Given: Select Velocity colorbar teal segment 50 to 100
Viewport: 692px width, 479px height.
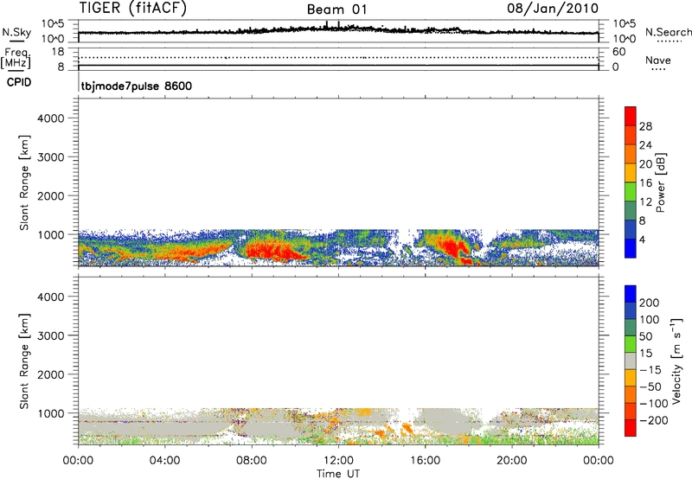Looking at the screenshot, I should tap(631, 328).
